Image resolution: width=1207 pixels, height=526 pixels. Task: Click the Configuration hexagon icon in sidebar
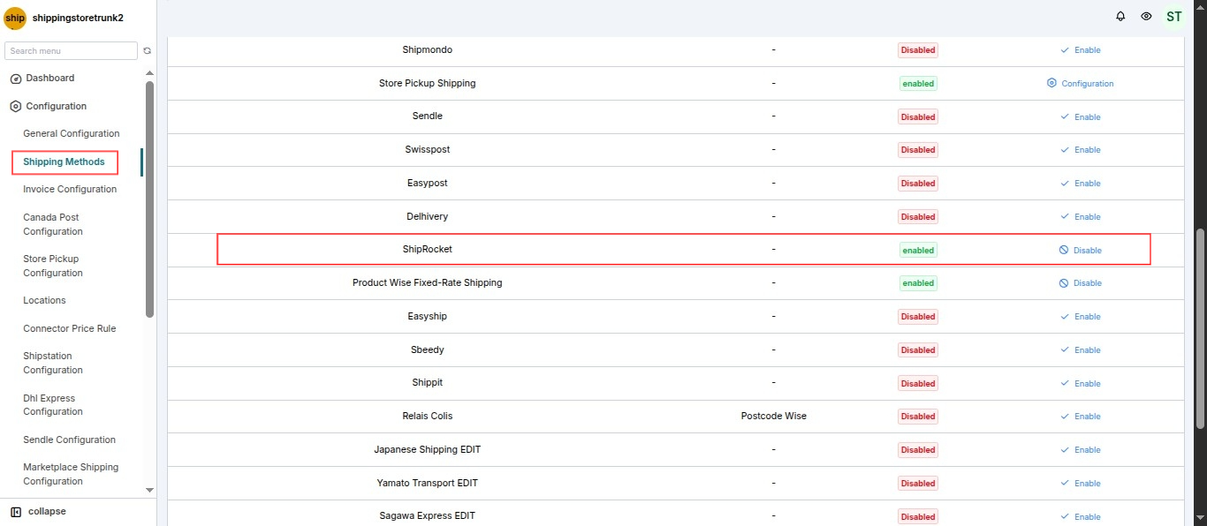tap(15, 106)
